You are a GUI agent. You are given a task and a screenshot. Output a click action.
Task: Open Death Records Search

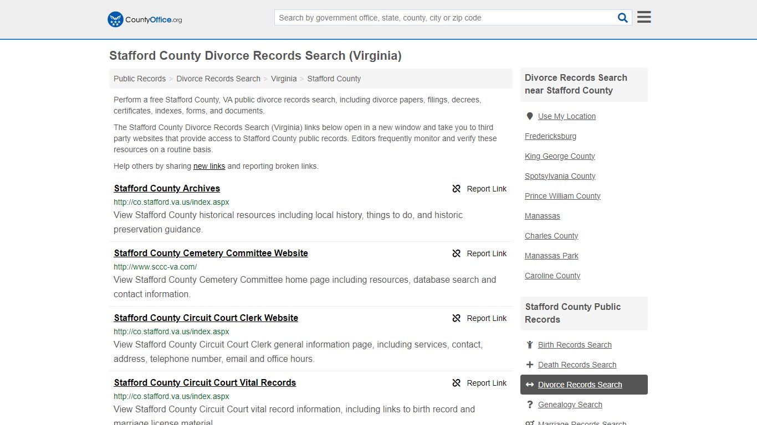point(577,365)
